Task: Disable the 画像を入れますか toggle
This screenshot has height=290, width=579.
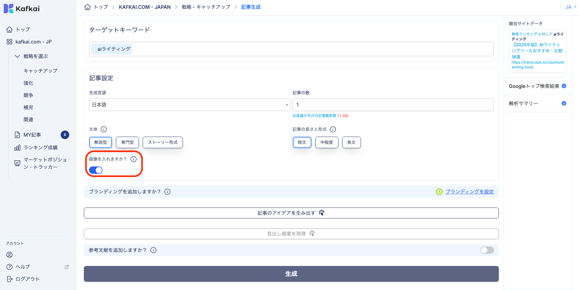Action: click(96, 170)
